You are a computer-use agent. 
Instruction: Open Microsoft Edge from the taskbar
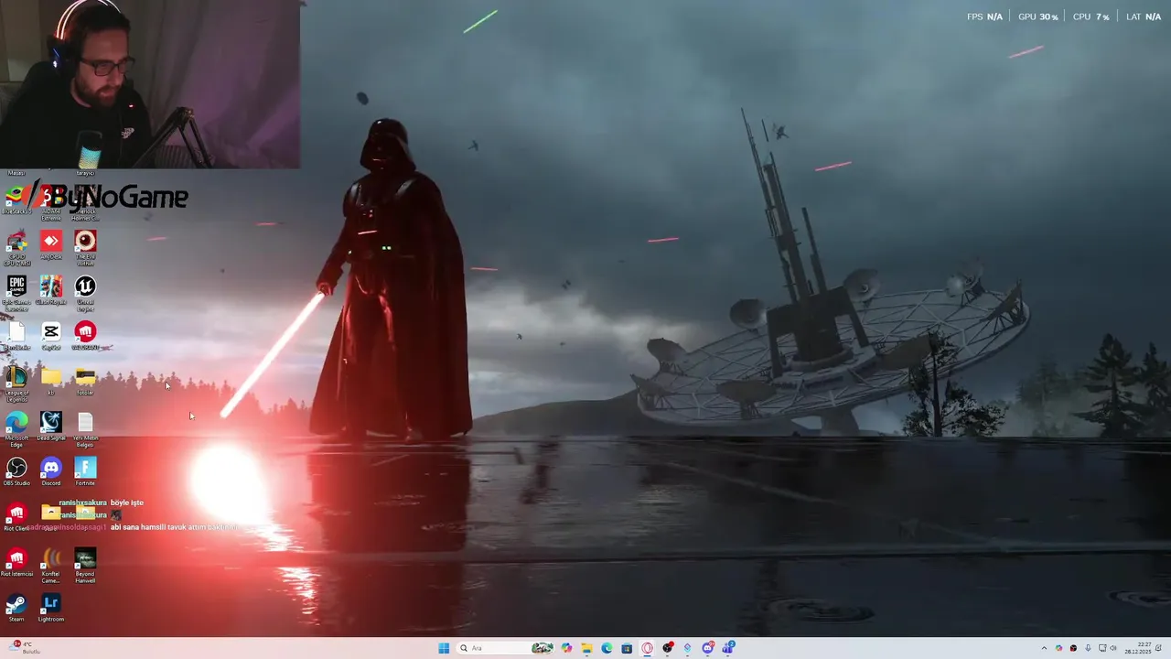click(x=607, y=648)
